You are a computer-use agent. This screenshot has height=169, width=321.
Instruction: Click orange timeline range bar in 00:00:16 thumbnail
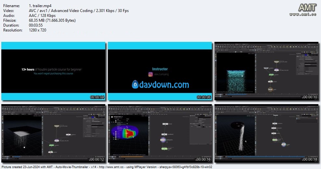pos(132,157)
